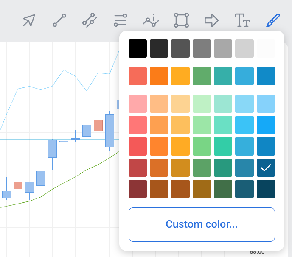Pick the white swatch in grayscale row
The image size is (292, 257).
(266, 49)
